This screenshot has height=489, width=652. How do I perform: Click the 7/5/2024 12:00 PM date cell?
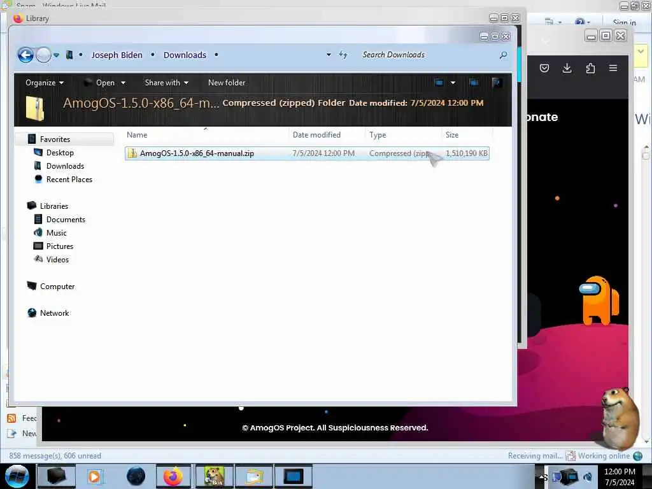pyautogui.click(x=323, y=153)
